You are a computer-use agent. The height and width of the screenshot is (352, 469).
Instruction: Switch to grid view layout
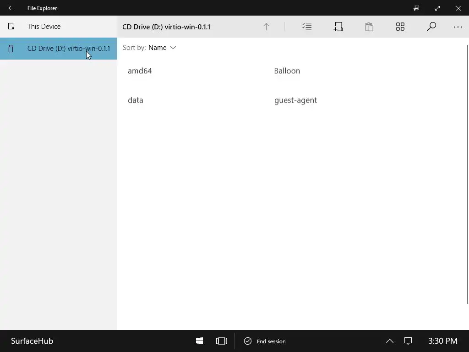(x=400, y=27)
